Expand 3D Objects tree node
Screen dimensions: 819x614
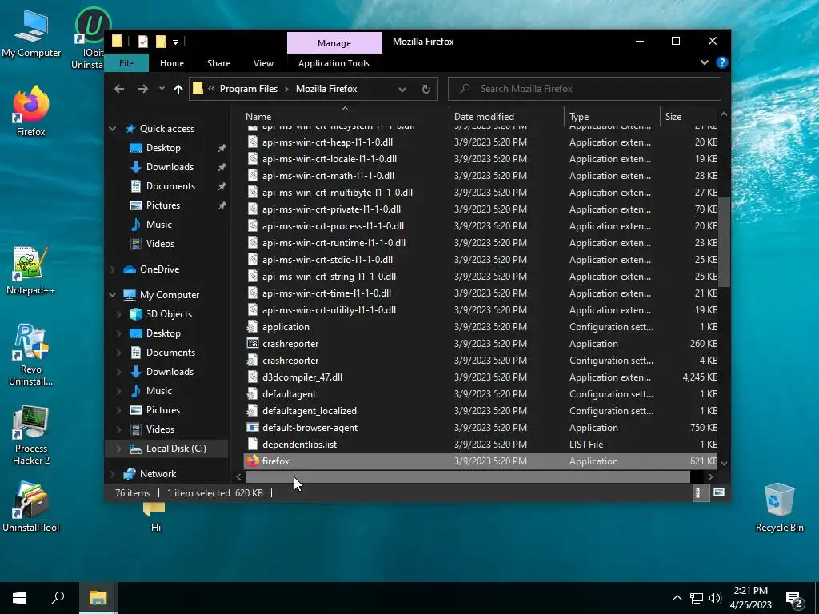point(118,314)
